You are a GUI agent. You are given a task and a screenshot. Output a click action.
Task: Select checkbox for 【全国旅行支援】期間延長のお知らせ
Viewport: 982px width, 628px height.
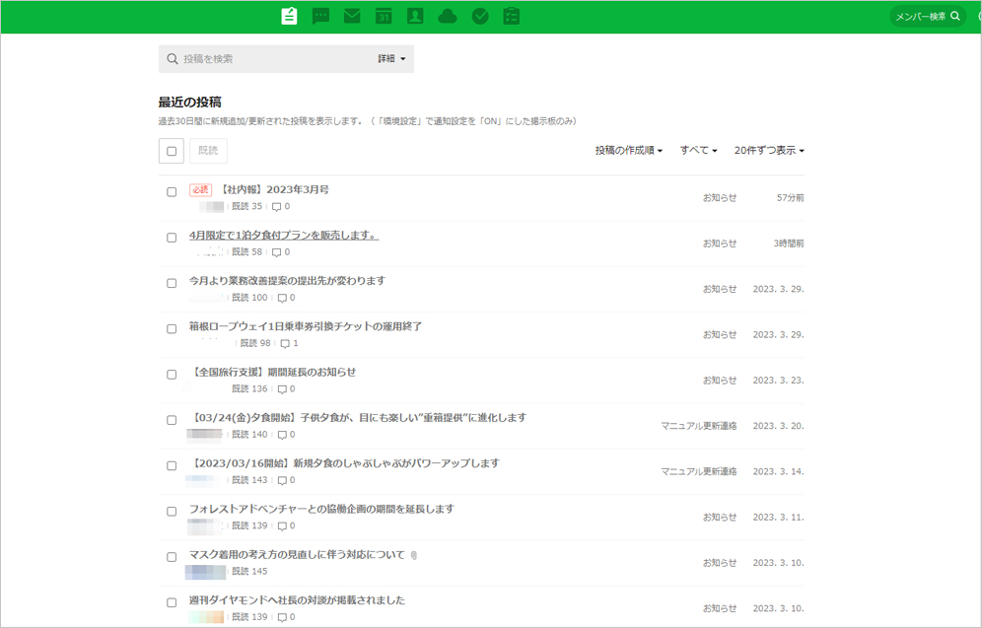click(172, 375)
